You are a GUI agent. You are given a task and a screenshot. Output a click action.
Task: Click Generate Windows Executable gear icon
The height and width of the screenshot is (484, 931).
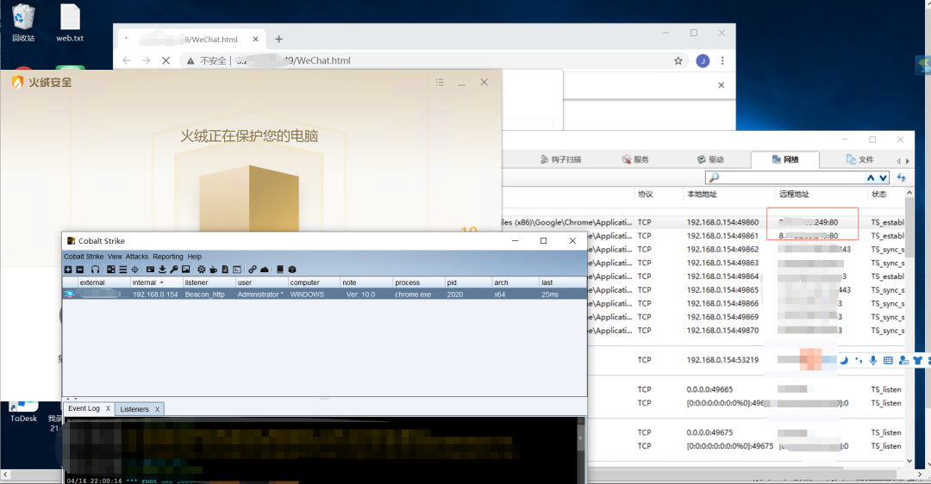click(201, 270)
